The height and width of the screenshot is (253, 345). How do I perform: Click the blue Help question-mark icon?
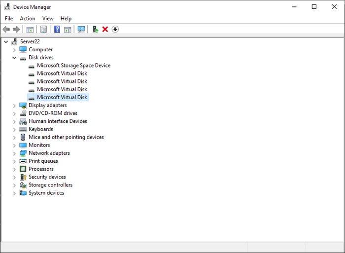tap(57, 29)
